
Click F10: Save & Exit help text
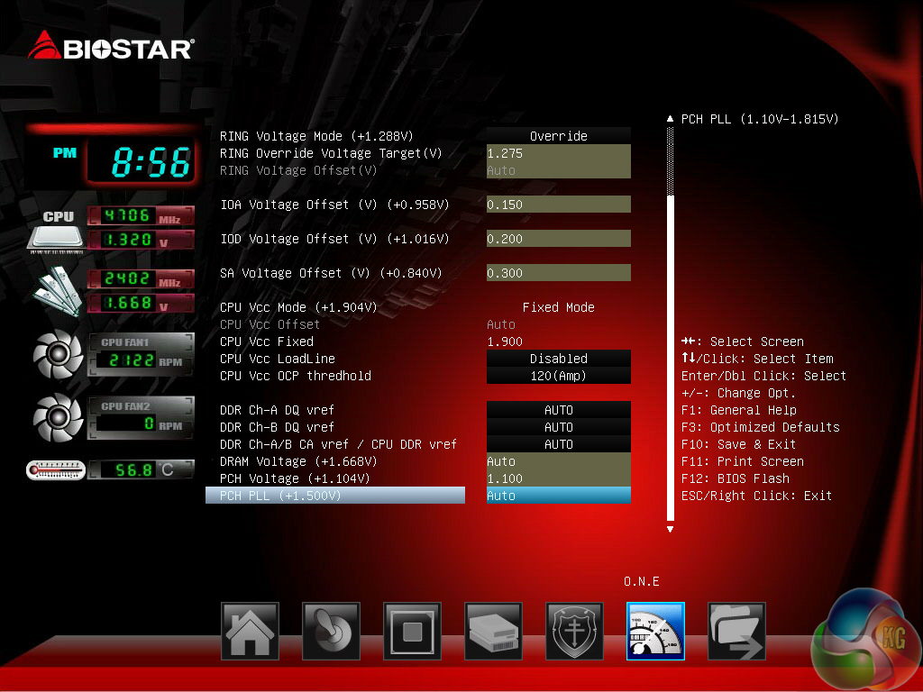738,443
